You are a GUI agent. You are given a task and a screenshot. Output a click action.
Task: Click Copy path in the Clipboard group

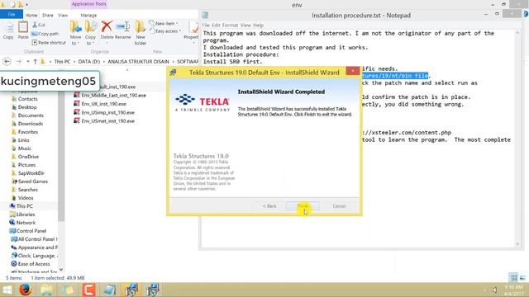pyautogui.click(x=45, y=34)
